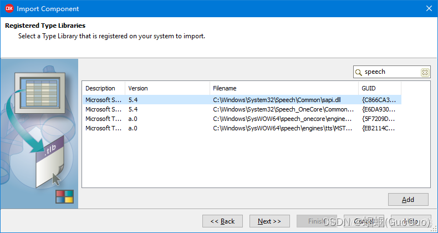Select the row with the sapi.dll filename
438x233 pixels.
pos(242,100)
